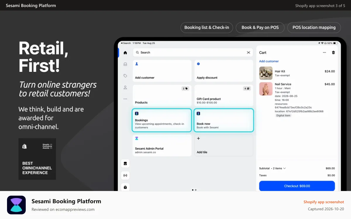The height and width of the screenshot is (219, 351).
Task: Click the 1 hour : Mani line
Action: coord(283,88)
